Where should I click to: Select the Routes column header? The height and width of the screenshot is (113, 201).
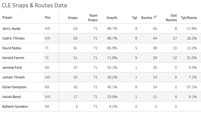(x=147, y=18)
